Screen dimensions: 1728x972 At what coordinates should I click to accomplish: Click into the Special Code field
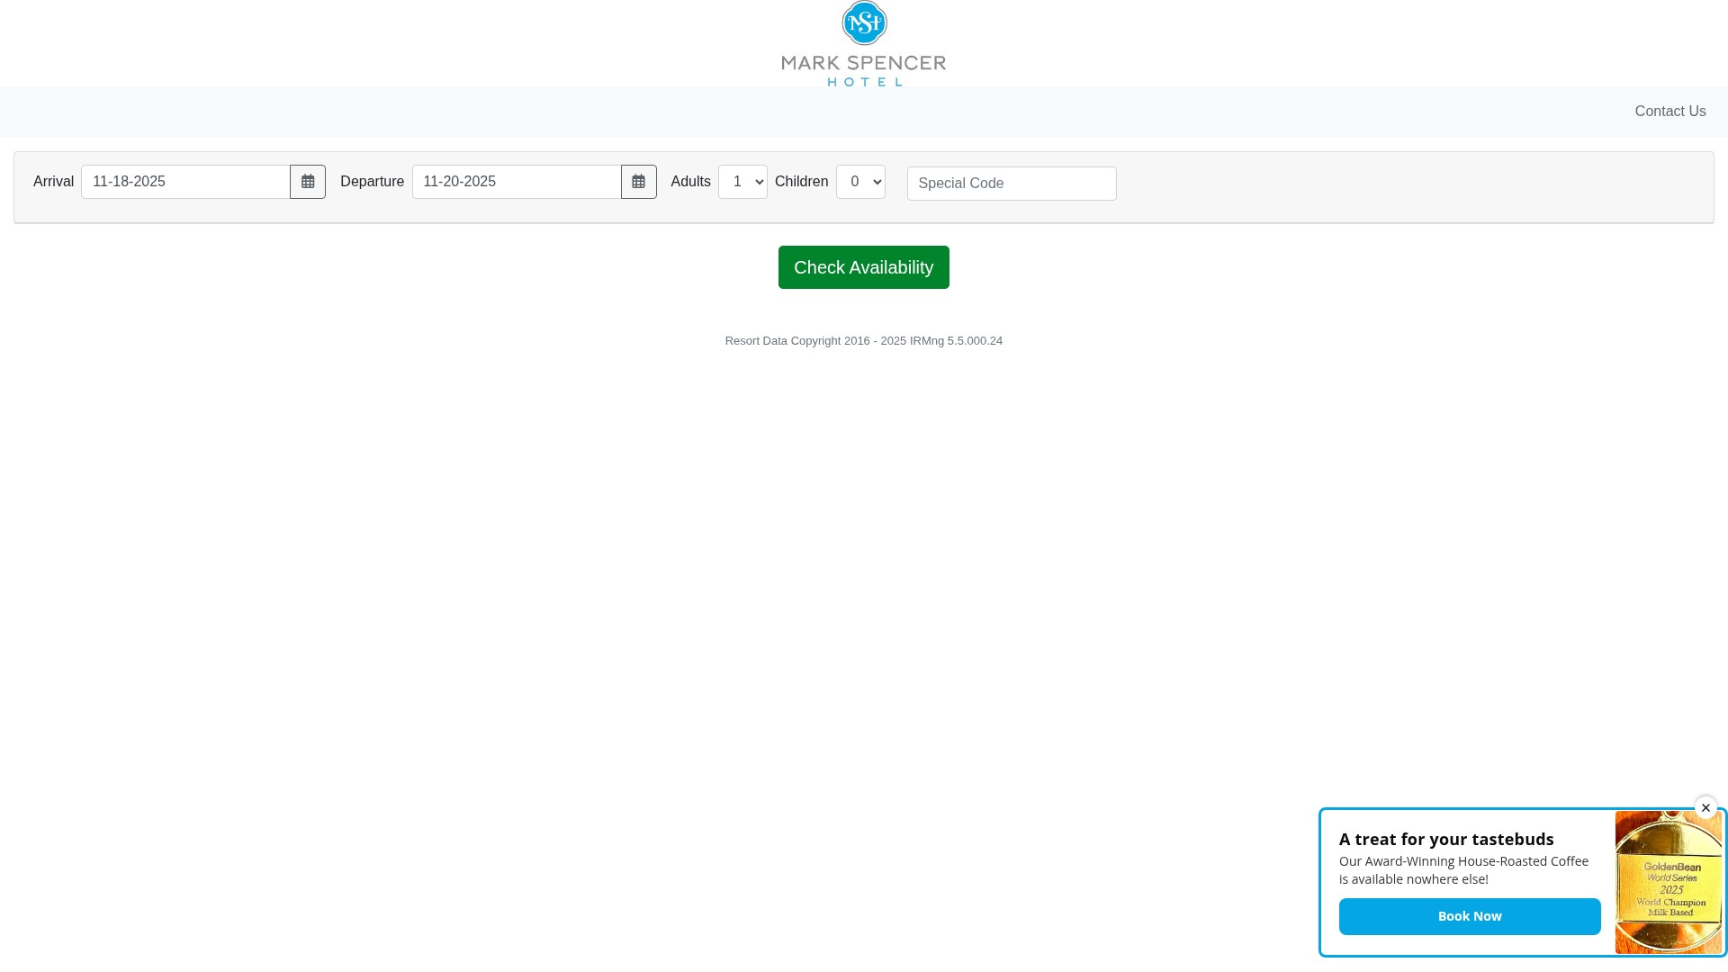point(1012,184)
